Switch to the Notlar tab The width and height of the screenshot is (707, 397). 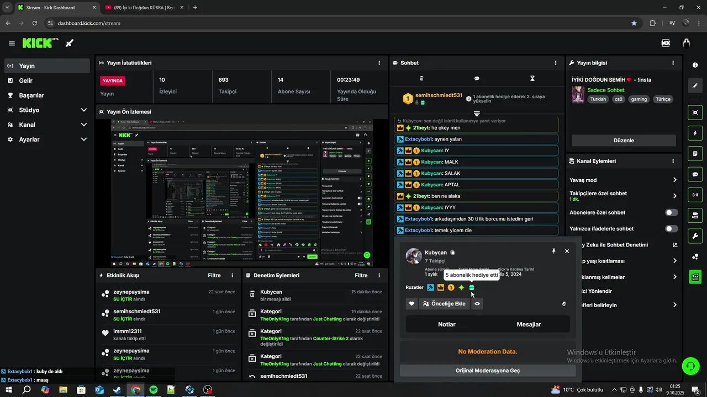(447, 324)
